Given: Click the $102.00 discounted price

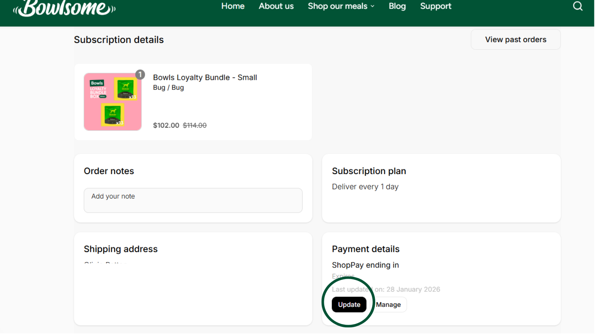Looking at the screenshot, I should pyautogui.click(x=166, y=125).
